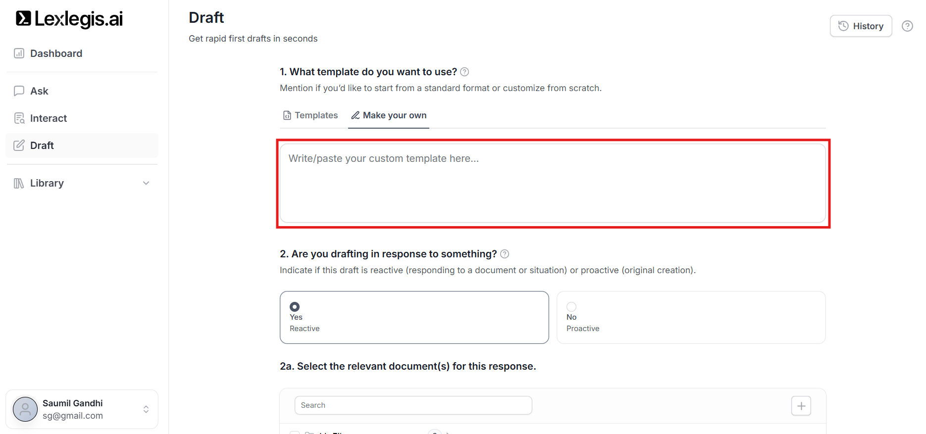926x434 pixels.
Task: Open the Interact section
Action: 48,118
